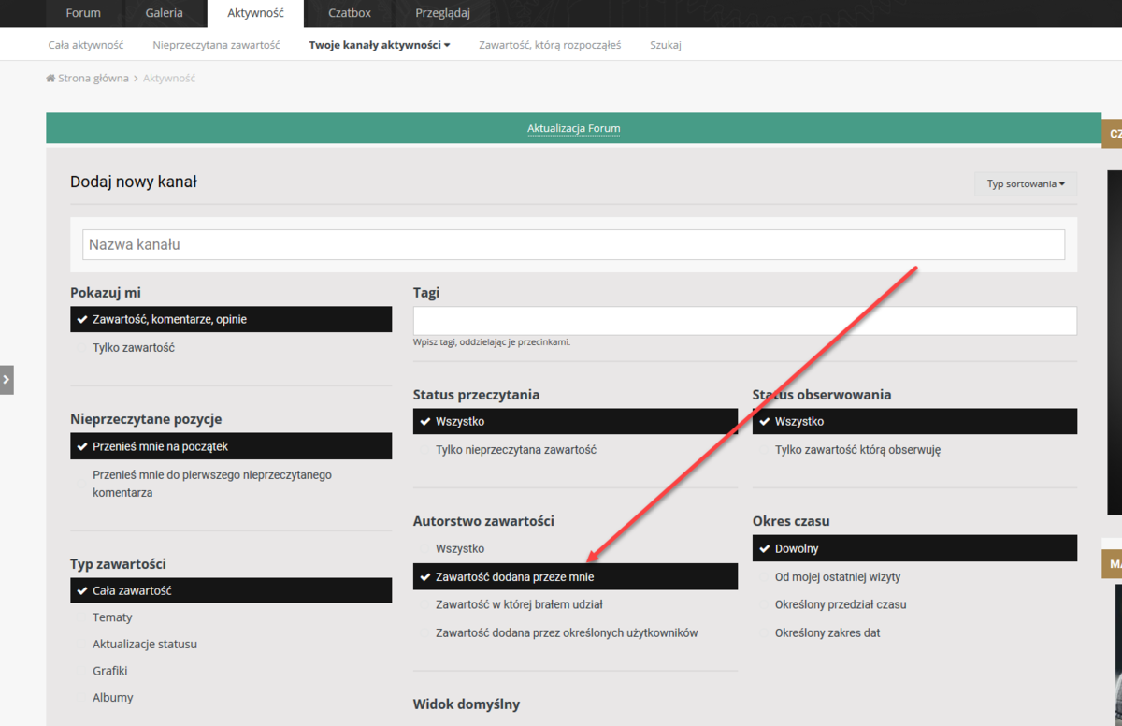Click the home icon beside Strona główna

tap(50, 79)
